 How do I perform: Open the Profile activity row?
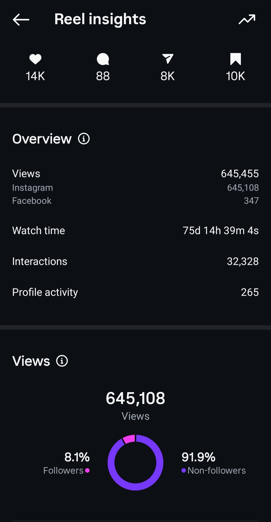click(x=135, y=292)
